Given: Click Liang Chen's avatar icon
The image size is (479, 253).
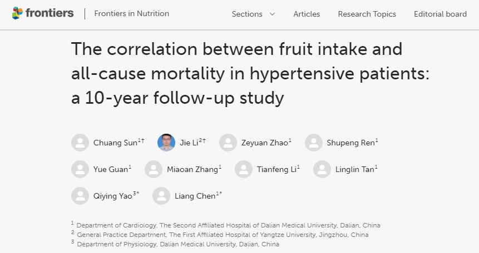Looking at the screenshot, I should pyautogui.click(x=161, y=196).
